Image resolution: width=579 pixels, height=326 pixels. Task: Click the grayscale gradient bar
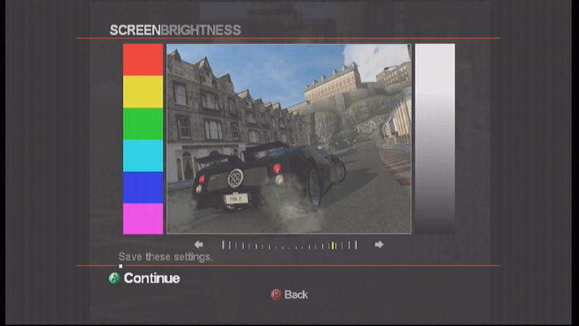click(x=435, y=139)
